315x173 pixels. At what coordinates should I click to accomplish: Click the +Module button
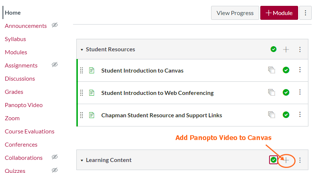(279, 13)
